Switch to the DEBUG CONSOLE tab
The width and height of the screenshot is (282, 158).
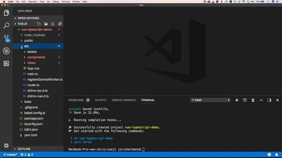pyautogui.click(x=124, y=100)
